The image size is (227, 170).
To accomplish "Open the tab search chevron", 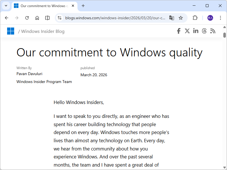I will click(6, 6).
